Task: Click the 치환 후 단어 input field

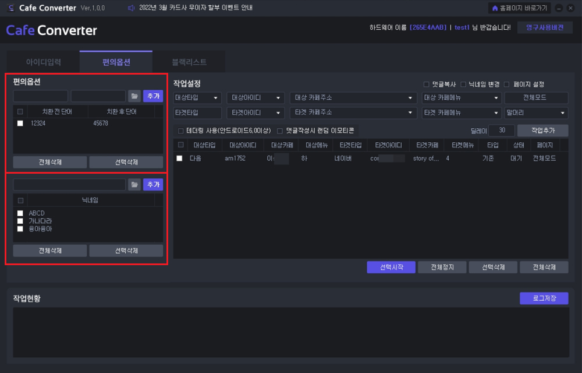Action: [x=98, y=96]
